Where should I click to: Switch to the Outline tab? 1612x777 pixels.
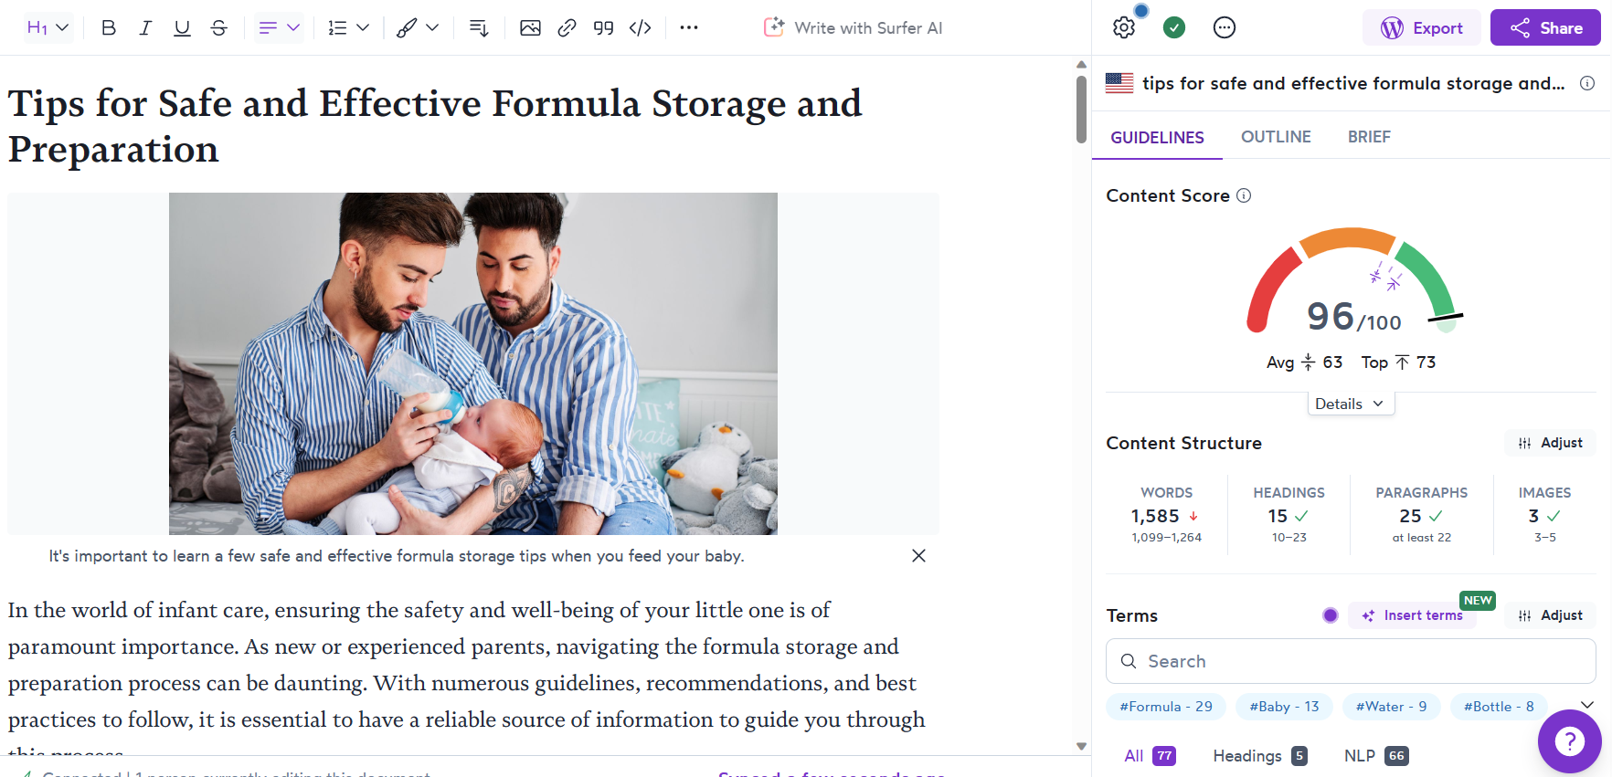pyautogui.click(x=1276, y=137)
